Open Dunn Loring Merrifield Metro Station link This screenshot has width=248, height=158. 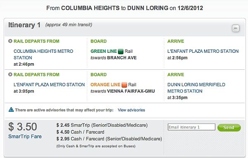pyautogui.click(x=196, y=88)
